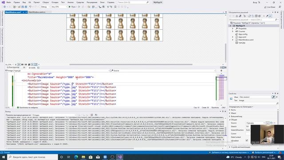Open the Отладка menu
This screenshot has height=160, width=284.
(55, 2)
